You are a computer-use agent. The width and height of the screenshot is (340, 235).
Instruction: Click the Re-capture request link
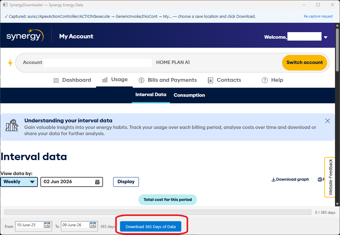[x=318, y=17]
